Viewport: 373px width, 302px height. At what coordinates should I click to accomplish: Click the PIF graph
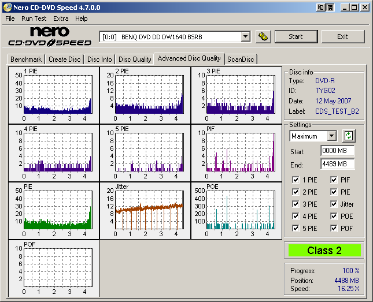pyautogui.click(x=237, y=153)
